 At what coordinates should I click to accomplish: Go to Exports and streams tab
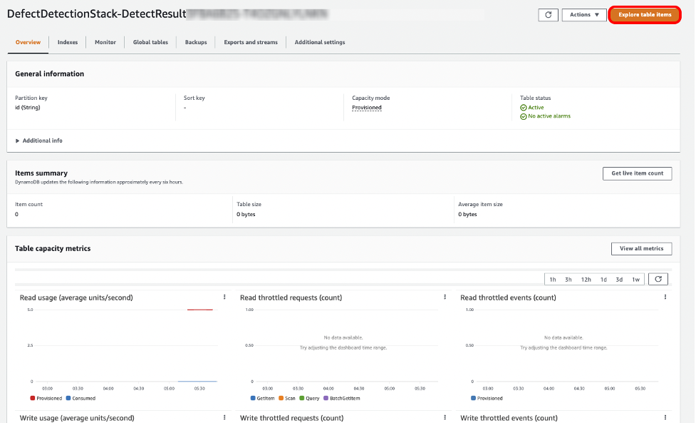pyautogui.click(x=251, y=42)
